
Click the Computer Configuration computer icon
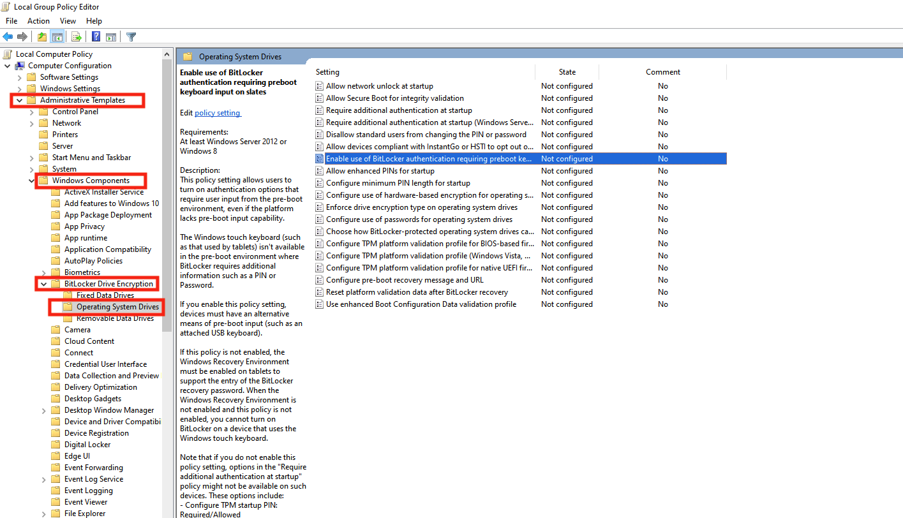click(x=20, y=66)
